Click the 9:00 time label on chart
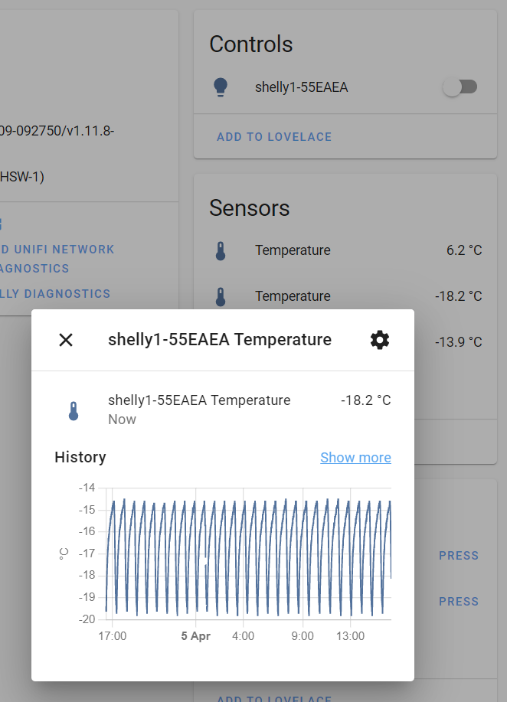Screen dimensions: 507x702 click(x=303, y=636)
